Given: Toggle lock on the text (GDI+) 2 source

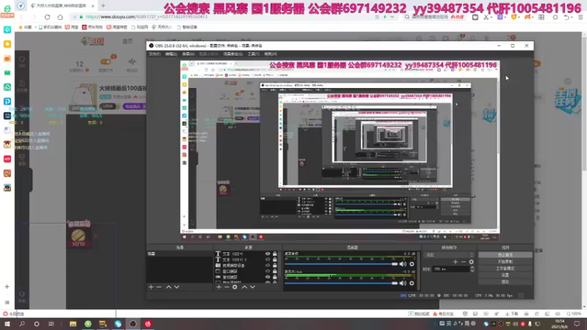Looking at the screenshot, I should pos(274,260).
